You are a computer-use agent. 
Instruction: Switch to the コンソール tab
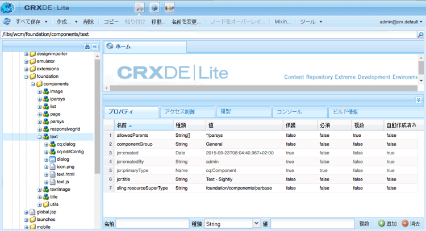(x=300, y=112)
